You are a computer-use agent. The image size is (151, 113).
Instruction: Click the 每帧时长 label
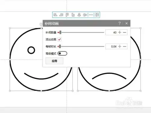click(51, 46)
